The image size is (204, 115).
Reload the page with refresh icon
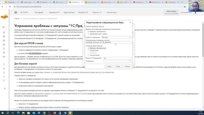[10, 7]
